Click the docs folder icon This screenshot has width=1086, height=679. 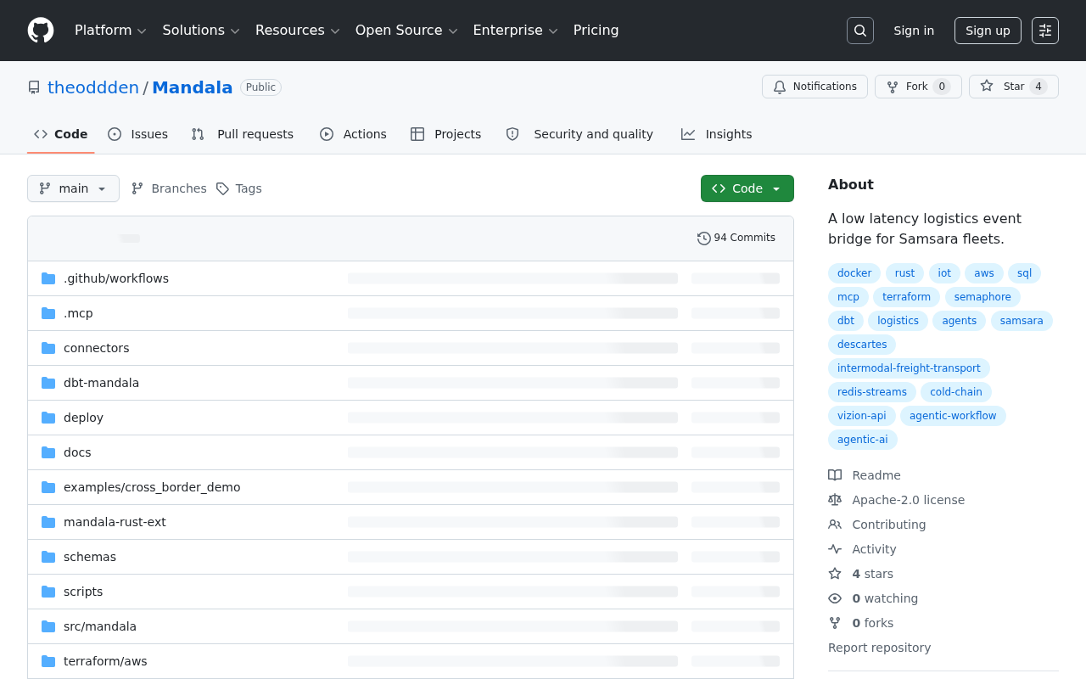48,452
